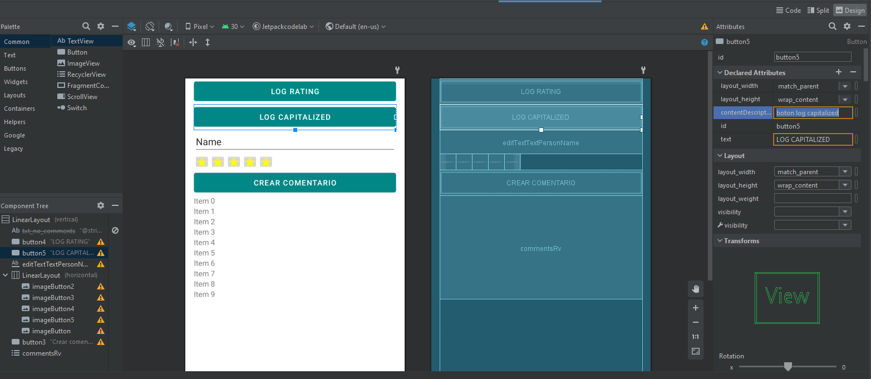The width and height of the screenshot is (871, 379).
Task: Search the Palette with magnifier icon
Action: [86, 26]
